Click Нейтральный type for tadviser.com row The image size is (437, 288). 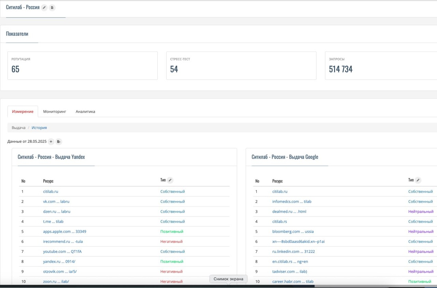(421, 271)
